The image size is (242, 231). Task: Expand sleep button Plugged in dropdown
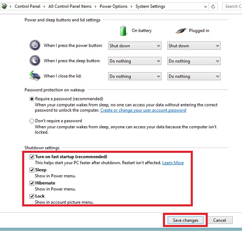194,61
